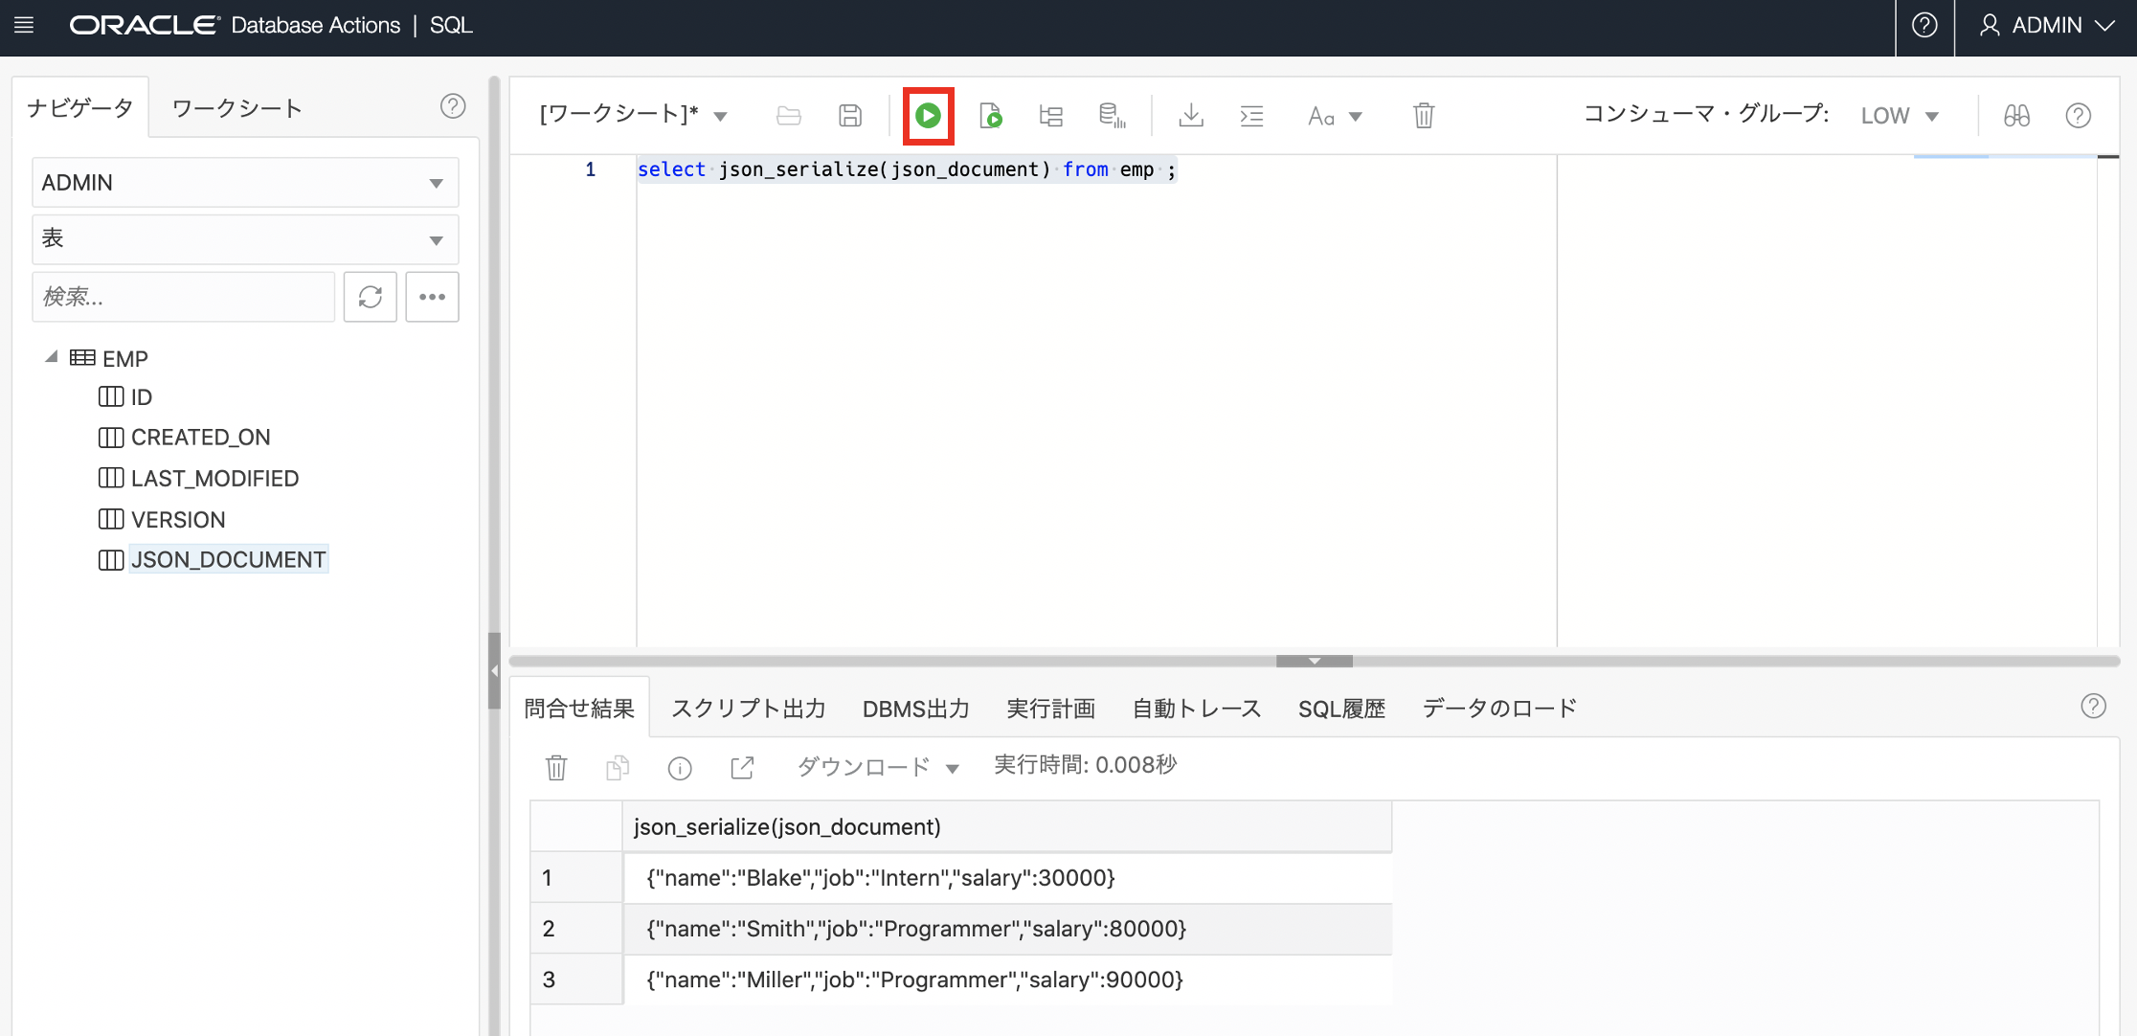Select the JSON_DOCUMENT column in navigator
The width and height of the screenshot is (2137, 1036).
[x=228, y=559]
